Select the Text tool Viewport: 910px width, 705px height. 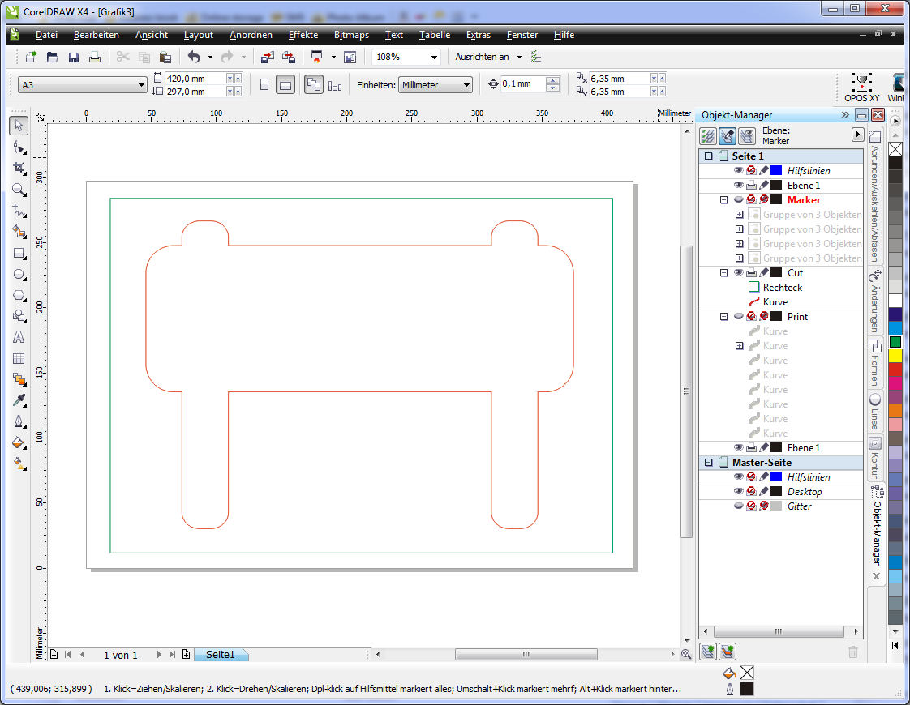tap(19, 337)
